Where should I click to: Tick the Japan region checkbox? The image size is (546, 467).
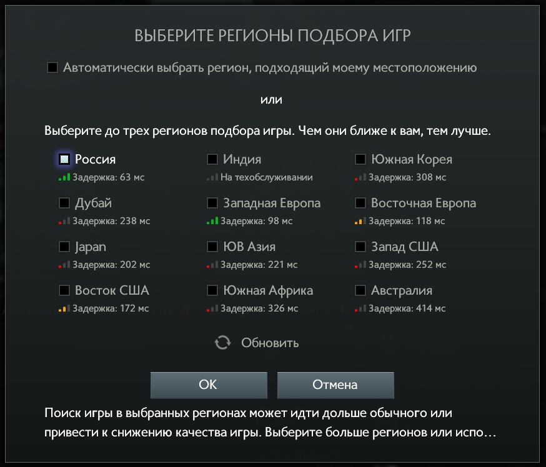64,247
